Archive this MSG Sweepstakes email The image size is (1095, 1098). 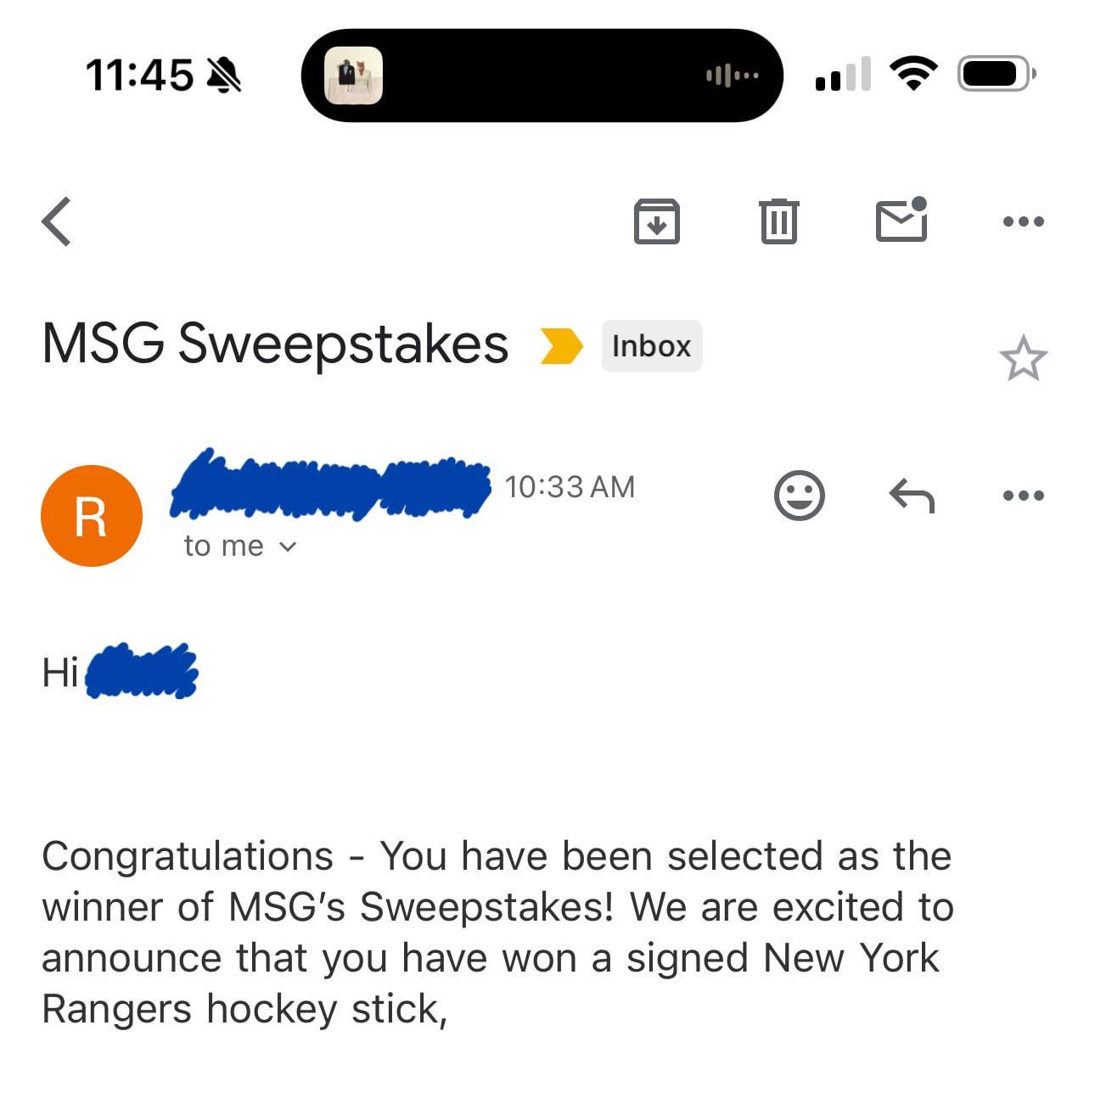(x=657, y=221)
